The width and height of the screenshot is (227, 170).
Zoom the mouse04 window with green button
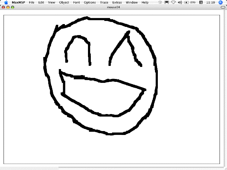coord(13,7)
